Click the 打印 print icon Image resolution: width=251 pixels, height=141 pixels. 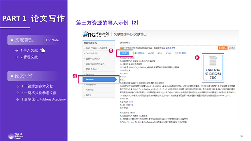[151, 53]
